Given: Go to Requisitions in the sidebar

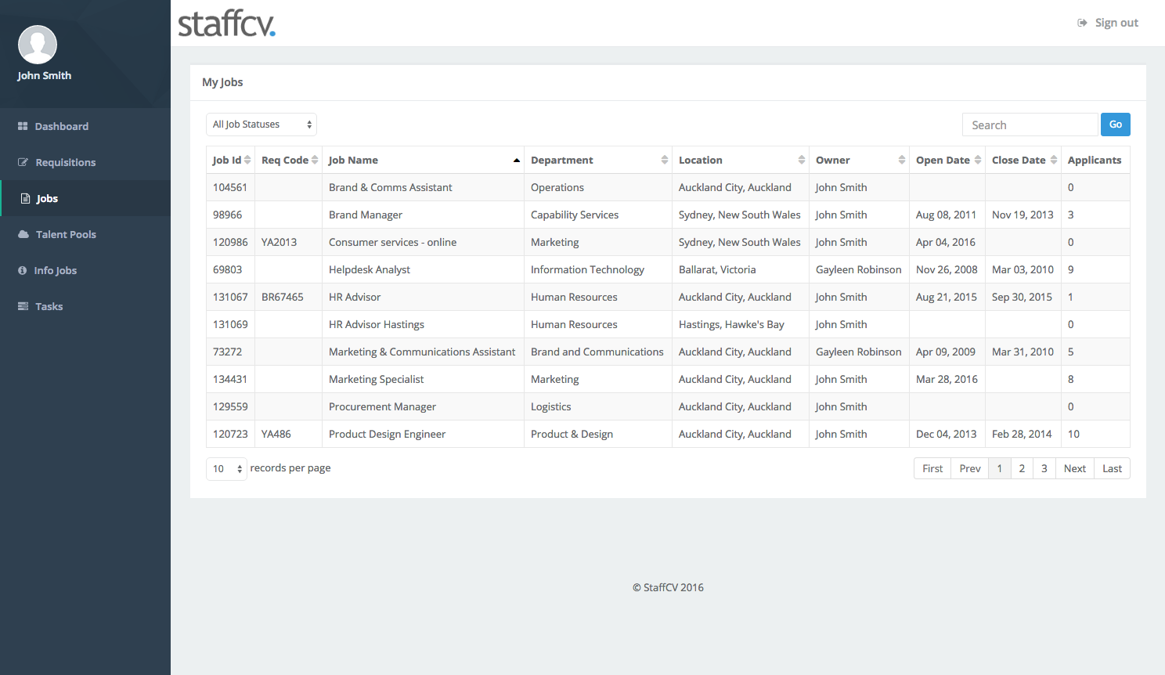Looking at the screenshot, I should (x=85, y=162).
